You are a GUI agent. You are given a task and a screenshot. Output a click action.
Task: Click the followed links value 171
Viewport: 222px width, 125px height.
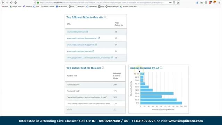coord(115,91)
